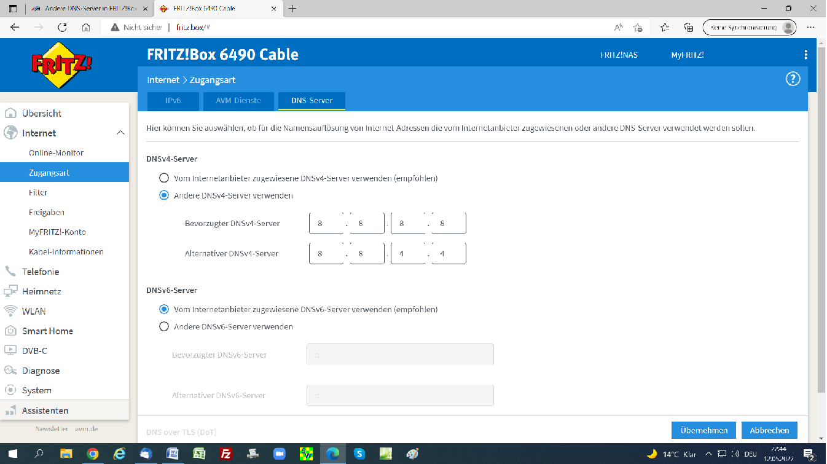Image resolution: width=827 pixels, height=464 pixels.
Task: Open Kabel-Informationen in the sidebar
Action: pyautogui.click(x=66, y=251)
